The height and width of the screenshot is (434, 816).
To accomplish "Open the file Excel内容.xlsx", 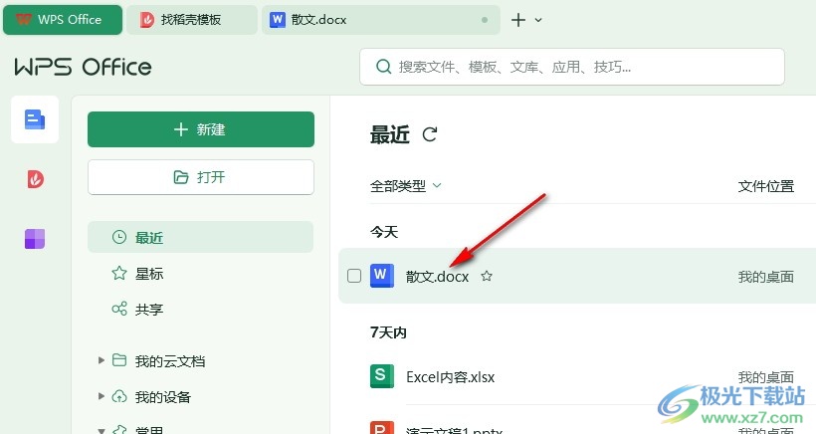I will coord(450,376).
